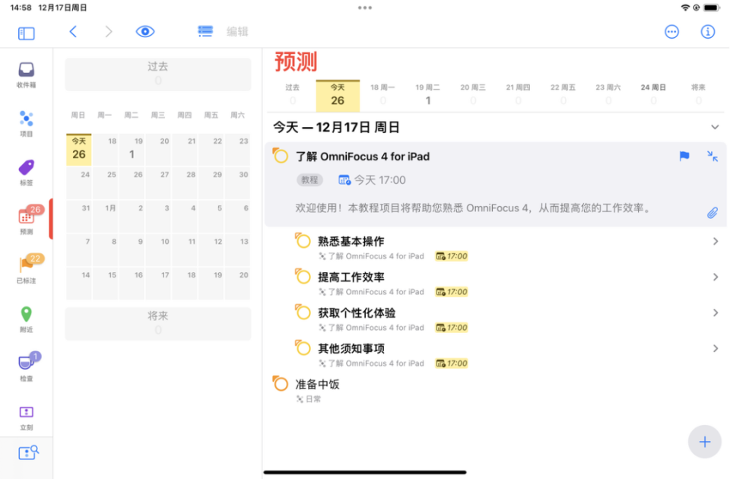
Task: Click the 今天 17:00 due date
Action: [x=372, y=180]
